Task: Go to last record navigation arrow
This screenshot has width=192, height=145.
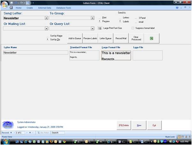Action: [30, 132]
